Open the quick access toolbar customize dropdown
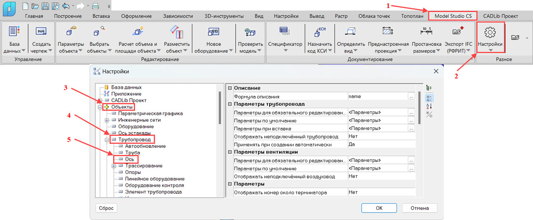Viewport: 533px width, 220px height. click(x=109, y=6)
